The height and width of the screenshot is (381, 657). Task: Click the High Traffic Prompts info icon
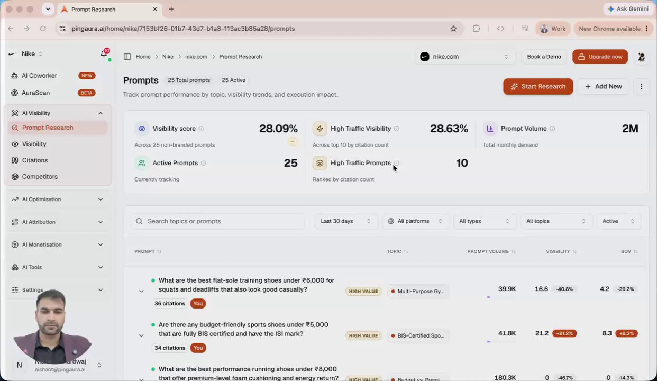point(396,163)
